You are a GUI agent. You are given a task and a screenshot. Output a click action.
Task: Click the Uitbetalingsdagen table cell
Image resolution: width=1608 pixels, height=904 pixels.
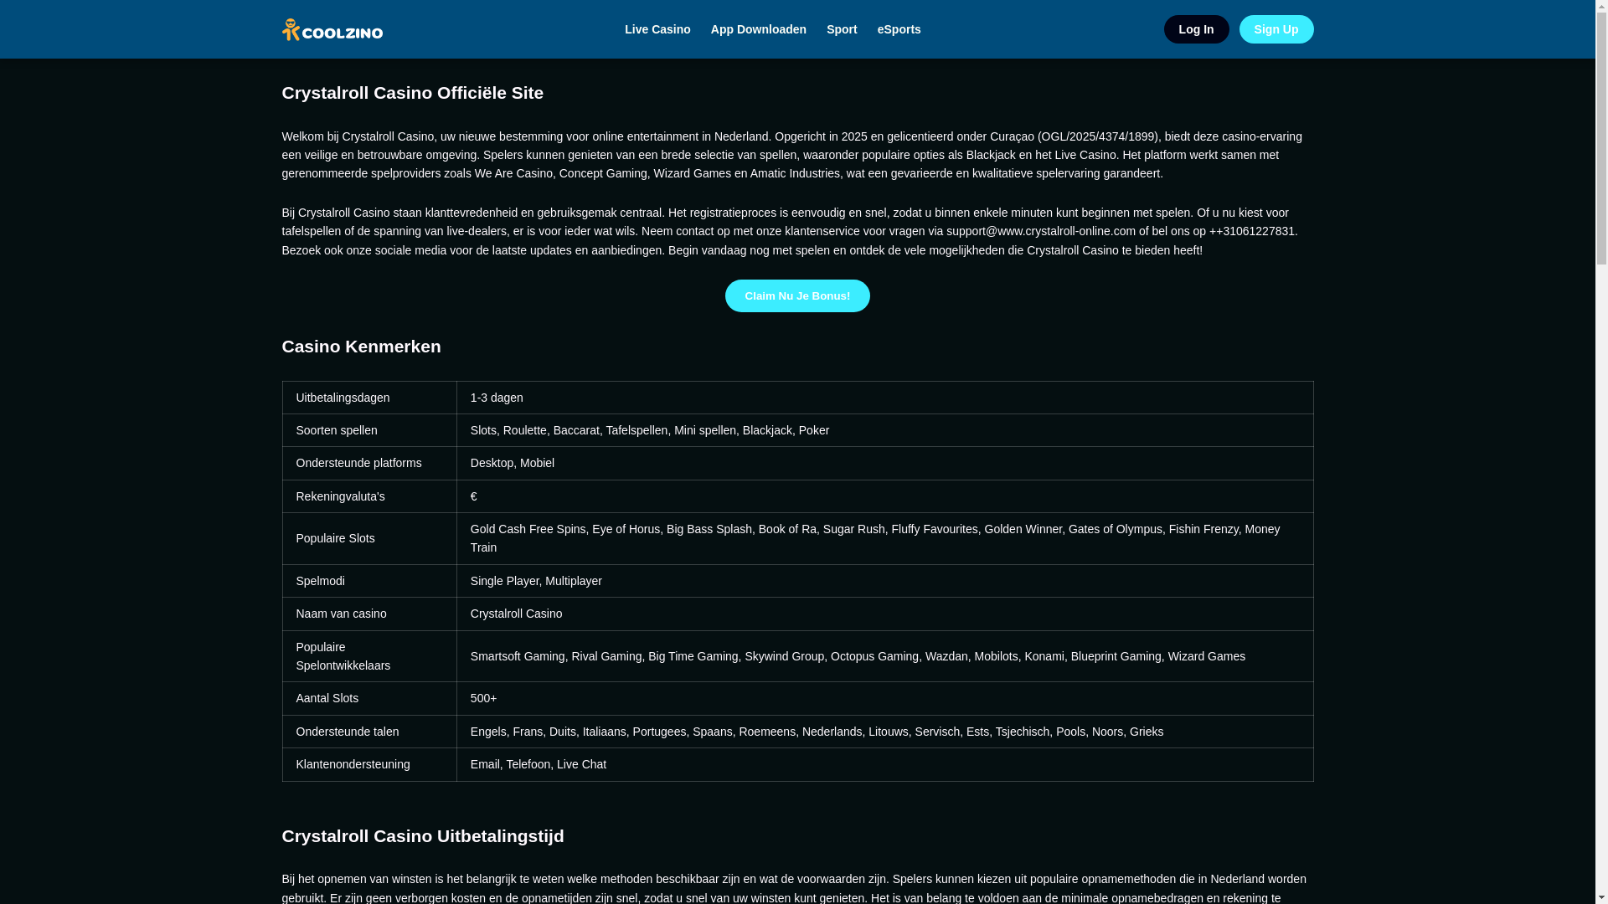[x=369, y=398]
